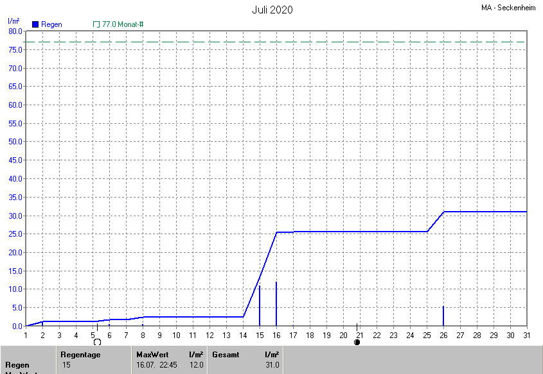Click the MA - Seckenheim station label
Image resolution: width=543 pixels, height=374 pixels.
click(509, 8)
